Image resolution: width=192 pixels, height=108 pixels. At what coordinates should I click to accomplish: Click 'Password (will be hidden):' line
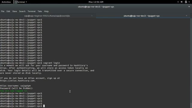point(16,88)
